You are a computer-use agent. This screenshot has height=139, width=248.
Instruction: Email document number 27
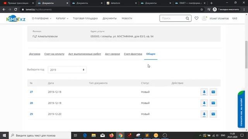point(213,92)
